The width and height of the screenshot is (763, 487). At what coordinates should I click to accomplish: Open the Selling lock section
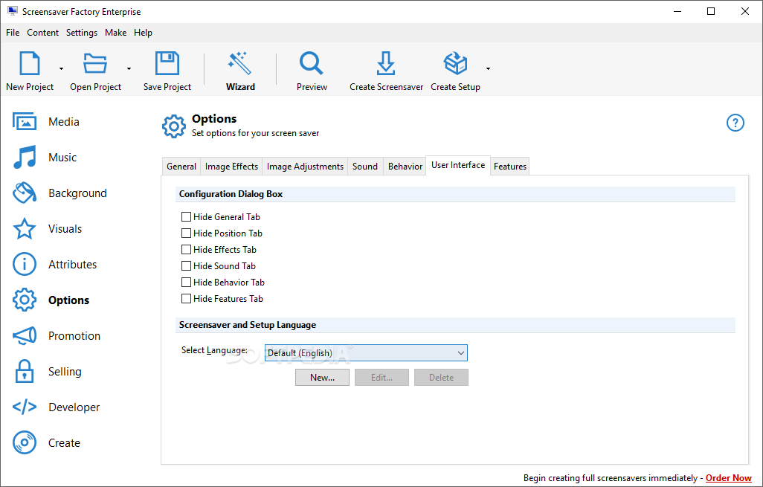point(47,371)
